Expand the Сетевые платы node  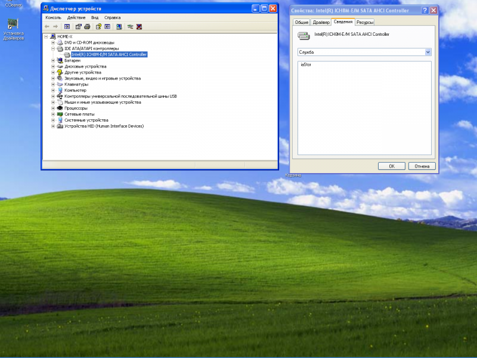point(53,114)
